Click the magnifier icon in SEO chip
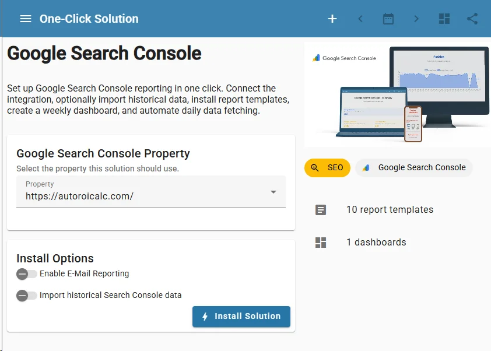 point(315,168)
